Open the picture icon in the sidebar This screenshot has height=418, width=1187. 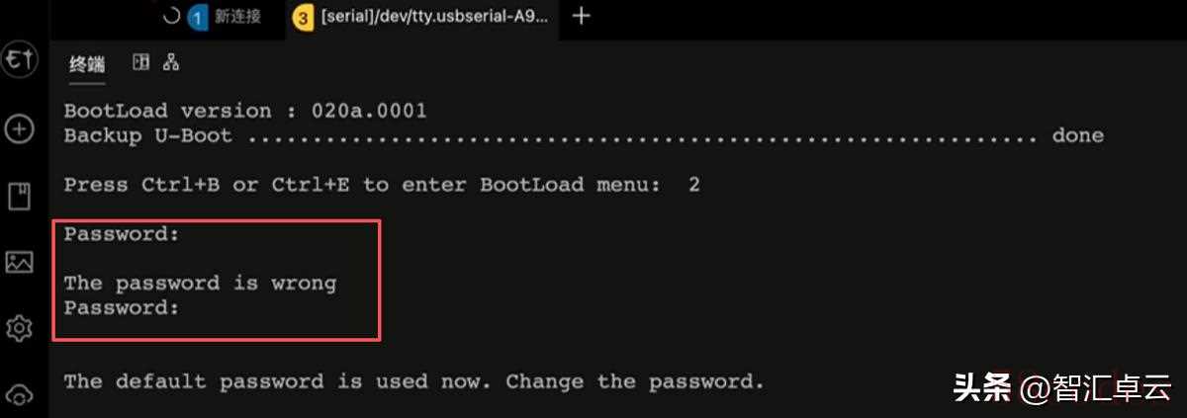(x=20, y=262)
